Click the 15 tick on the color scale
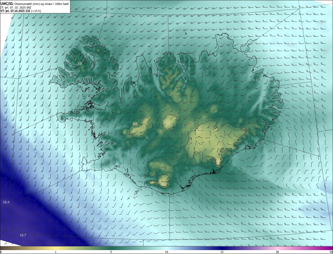Viewport: 333px width, 254px height. pyautogui.click(x=222, y=252)
